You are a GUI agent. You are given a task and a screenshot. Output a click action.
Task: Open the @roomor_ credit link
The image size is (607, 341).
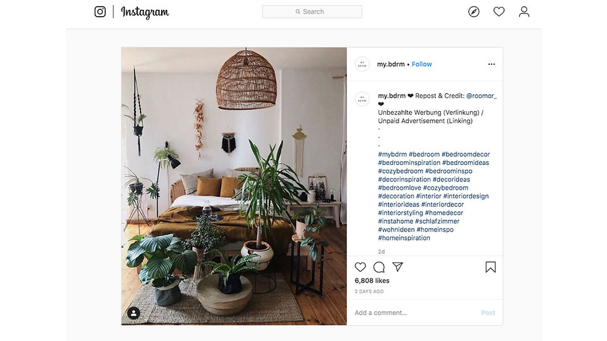(481, 96)
